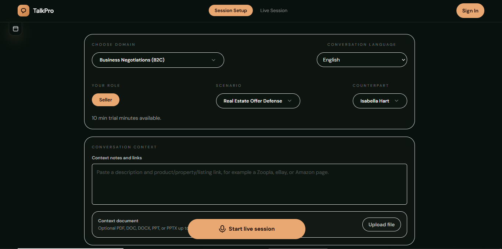Click the Upload file button
The height and width of the screenshot is (249, 502).
point(382,224)
